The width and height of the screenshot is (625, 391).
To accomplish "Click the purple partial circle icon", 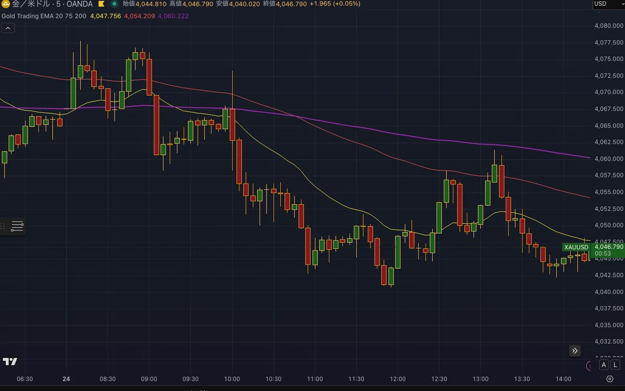I will [589, 366].
